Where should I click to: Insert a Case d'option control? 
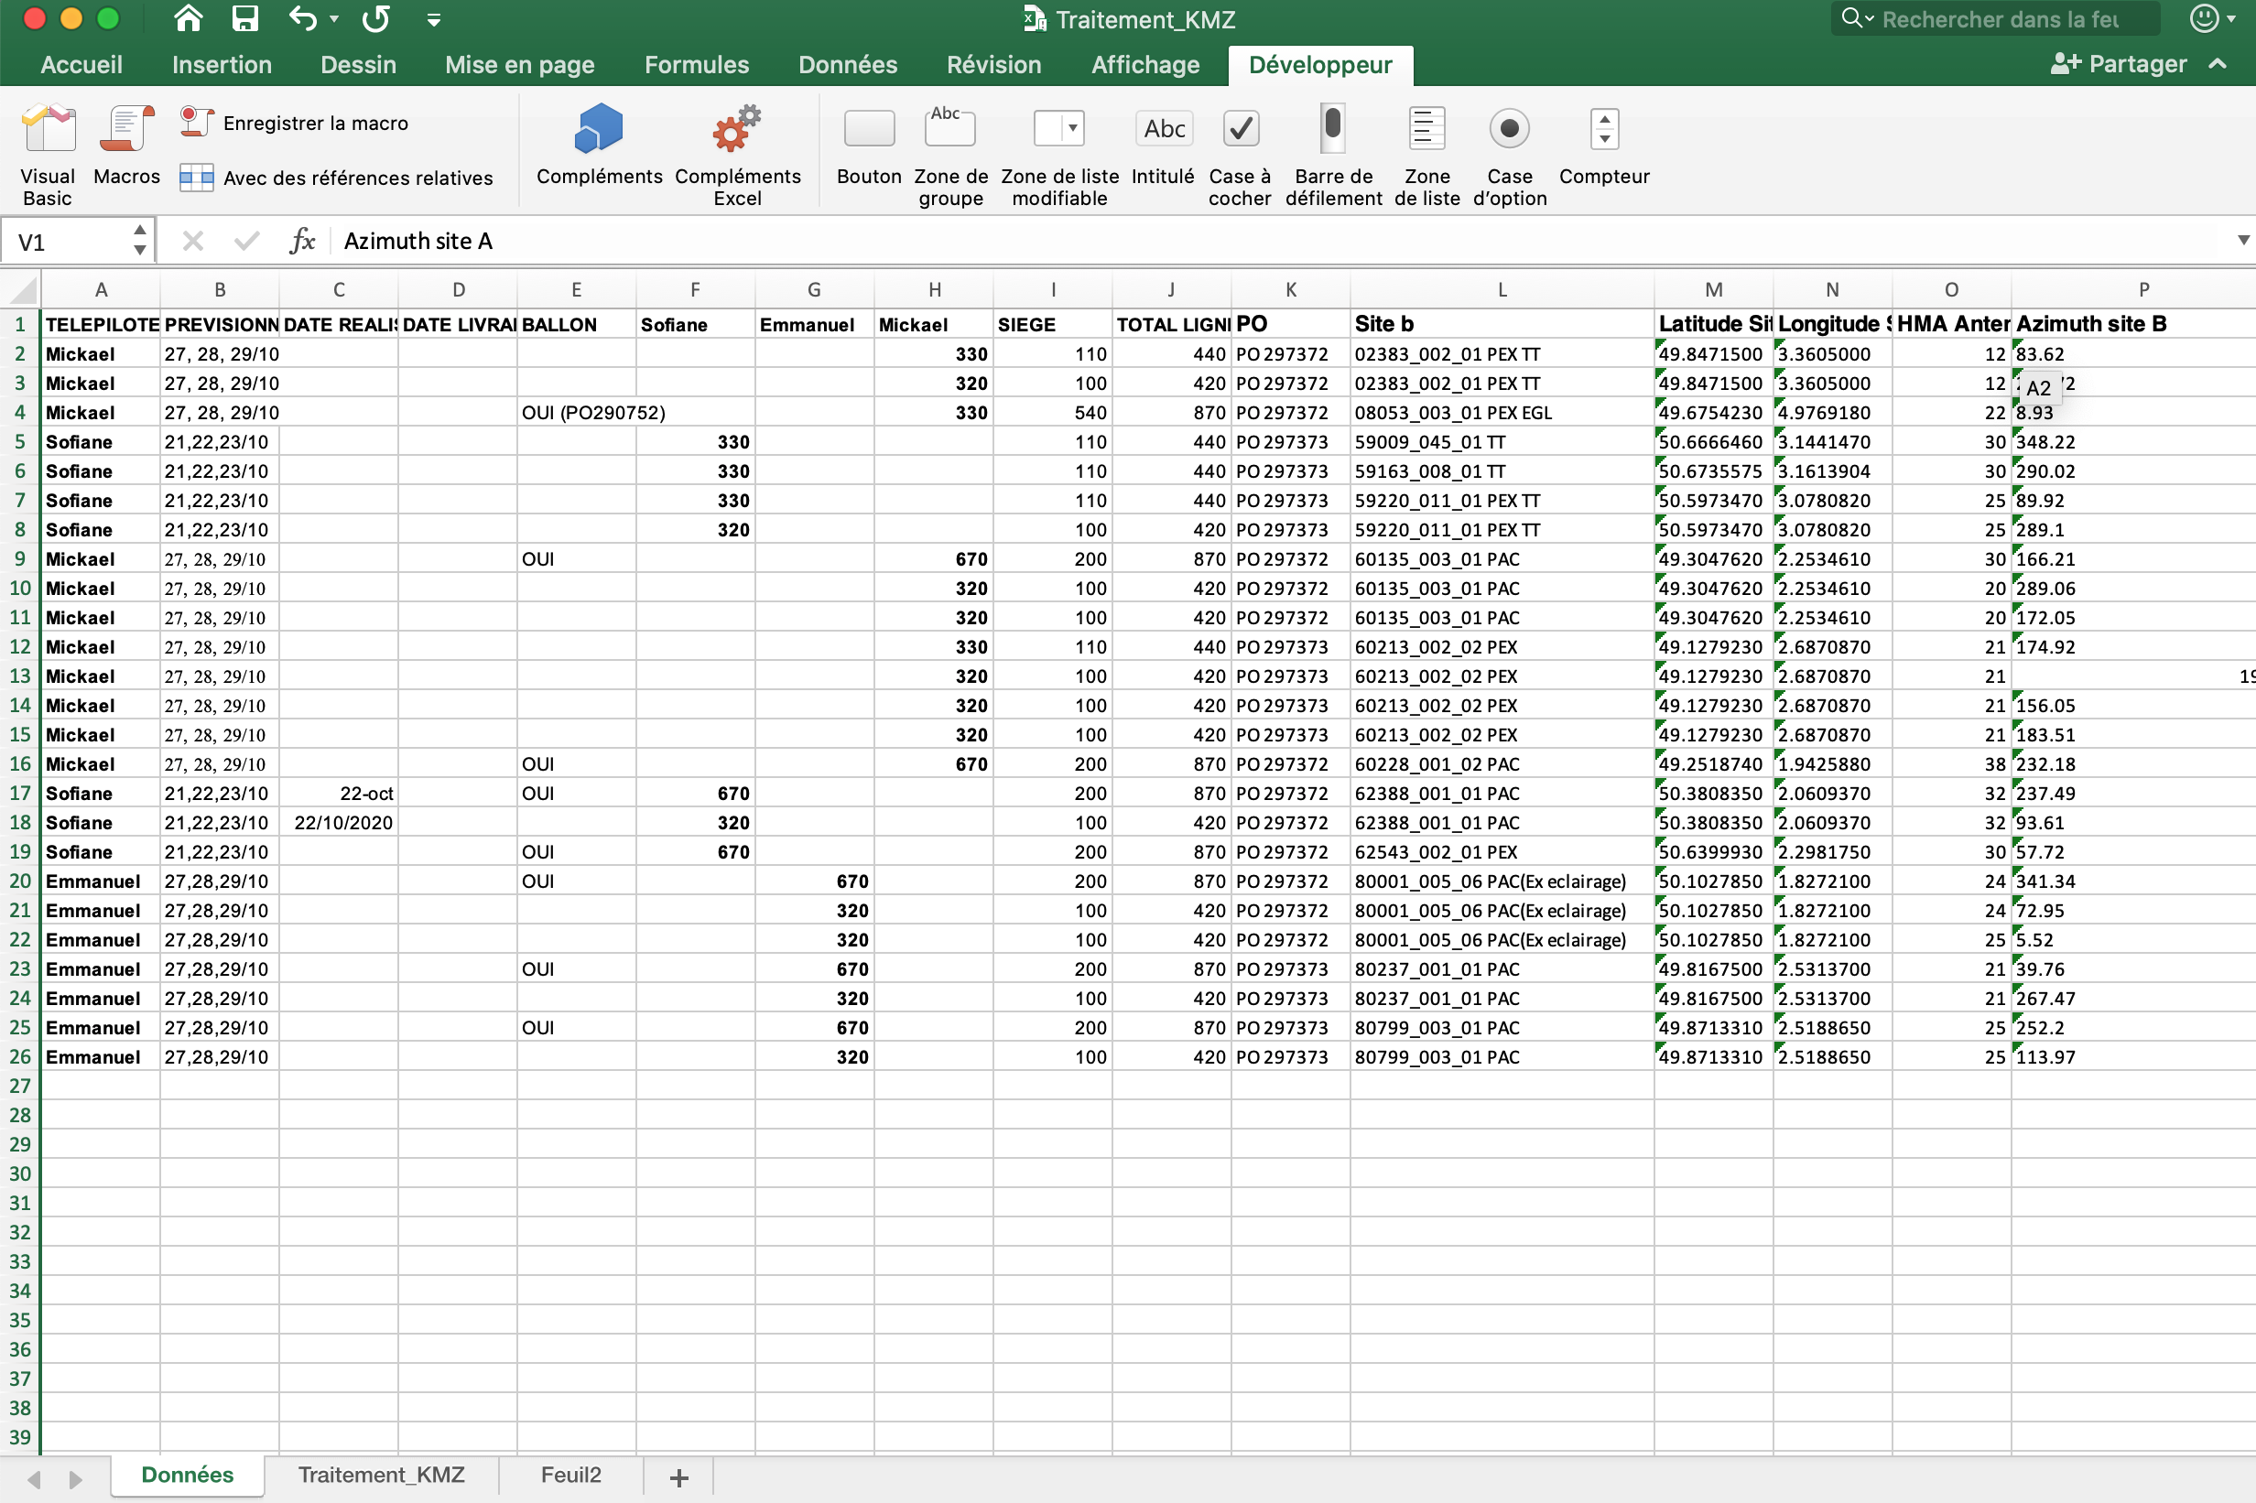[x=1509, y=154]
